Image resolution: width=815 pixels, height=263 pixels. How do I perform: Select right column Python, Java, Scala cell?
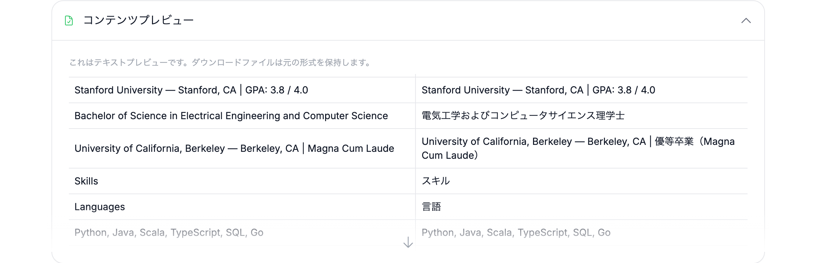click(x=581, y=232)
